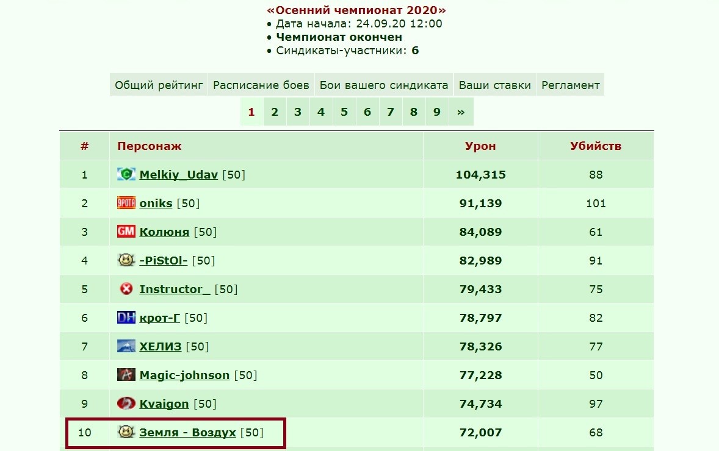Open the Регламент tab
Viewport: 719px width, 451px height.
tap(571, 85)
